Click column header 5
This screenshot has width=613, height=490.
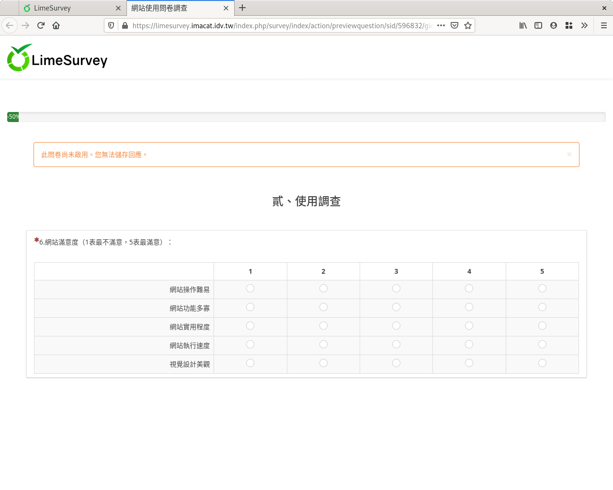[542, 271]
